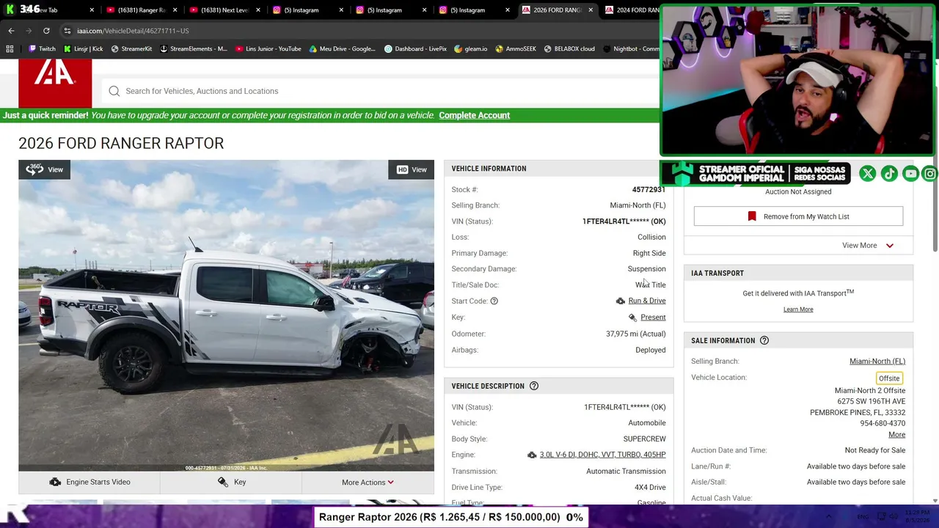
Task: Open the browser apps grid icon
Action: coord(10,49)
